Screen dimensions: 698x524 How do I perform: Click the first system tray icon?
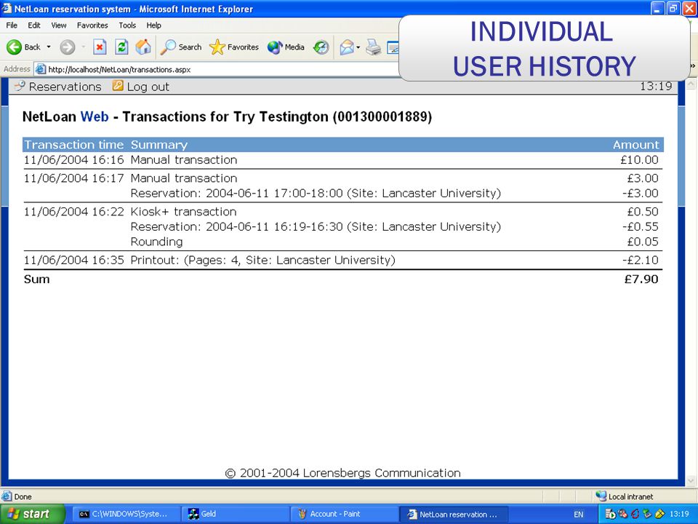click(610, 515)
